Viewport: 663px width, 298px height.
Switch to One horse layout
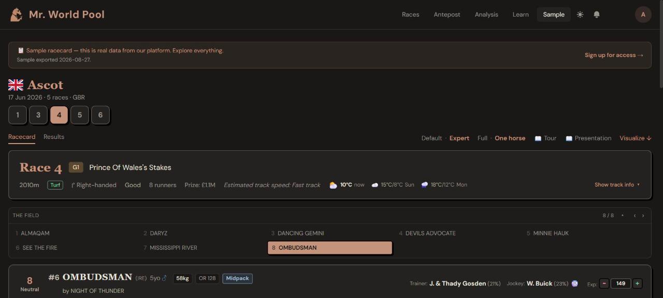[x=510, y=138]
